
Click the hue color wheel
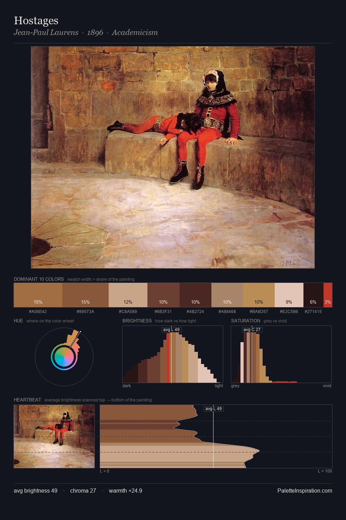pos(64,357)
